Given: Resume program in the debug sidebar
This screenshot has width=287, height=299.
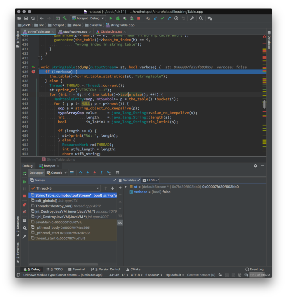Looking at the screenshot, I should tap(25, 182).
